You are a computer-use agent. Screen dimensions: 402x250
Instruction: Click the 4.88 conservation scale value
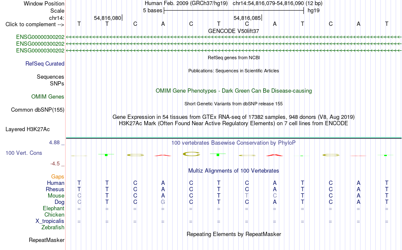click(54, 143)
